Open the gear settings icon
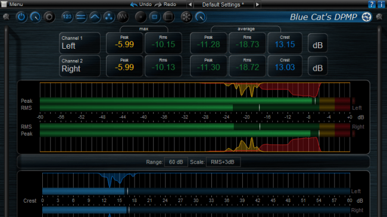 coord(49,17)
